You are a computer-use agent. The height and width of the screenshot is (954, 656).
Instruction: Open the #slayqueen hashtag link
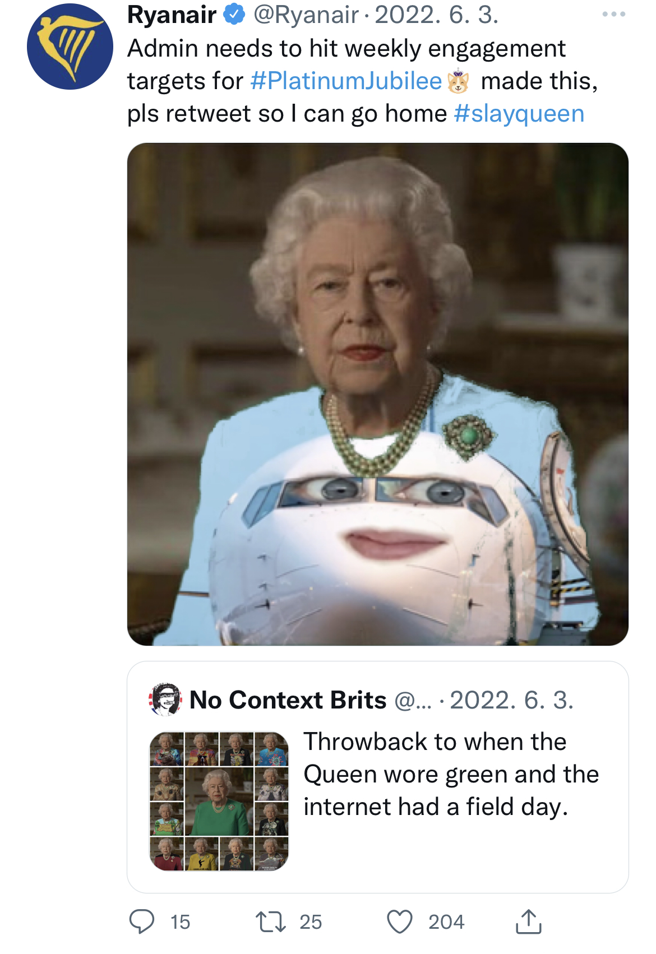(x=519, y=113)
